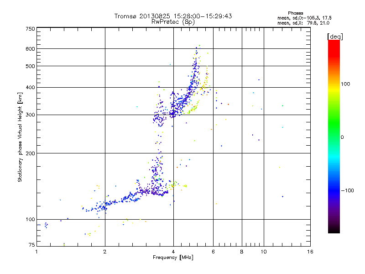Screen dimensions: 365x274
Task: Click the y-axis '100' tick label
Action: click(30, 220)
